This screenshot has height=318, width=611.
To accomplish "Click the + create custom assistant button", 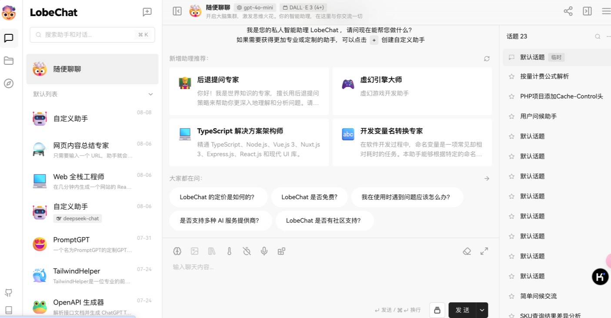I will 374,40.
